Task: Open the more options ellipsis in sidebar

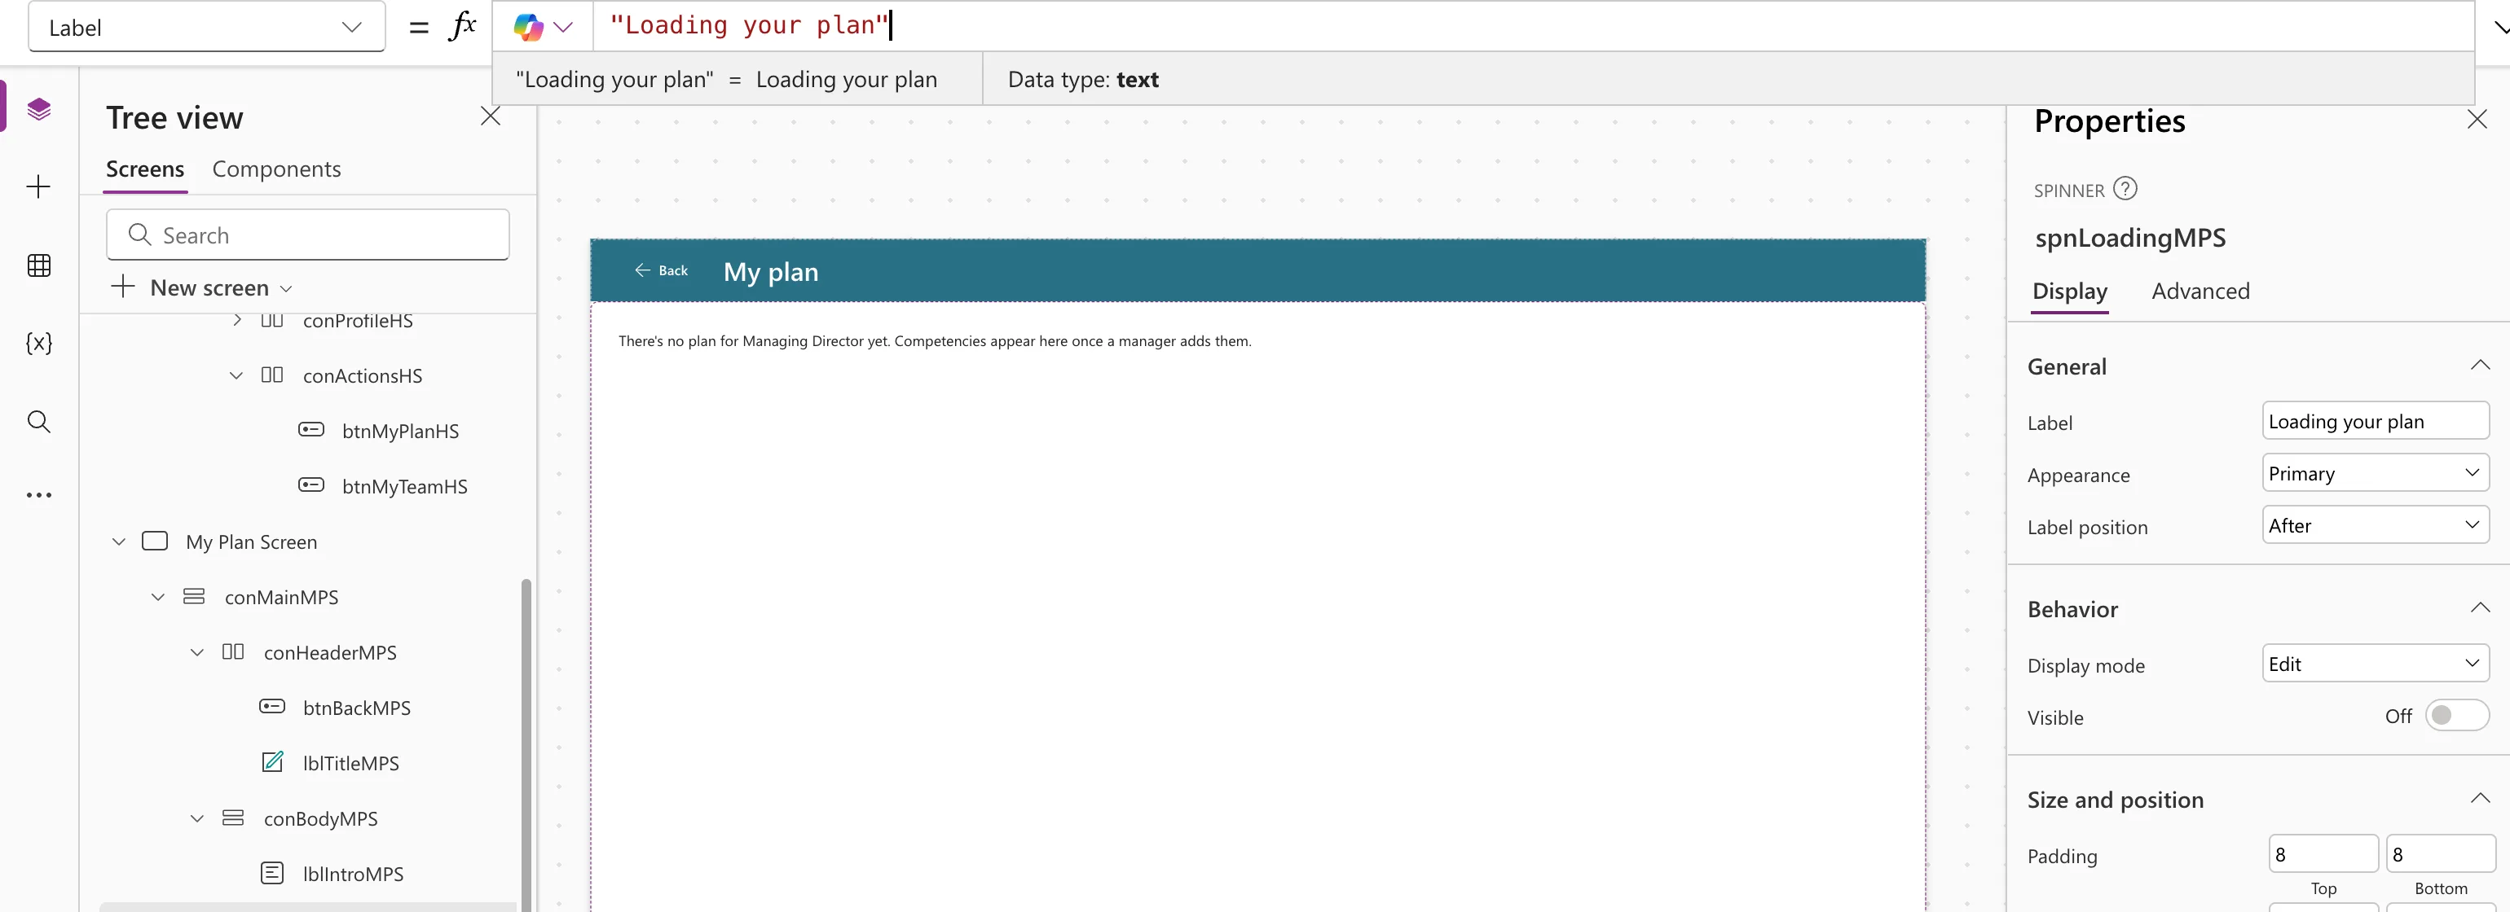Action: click(39, 495)
